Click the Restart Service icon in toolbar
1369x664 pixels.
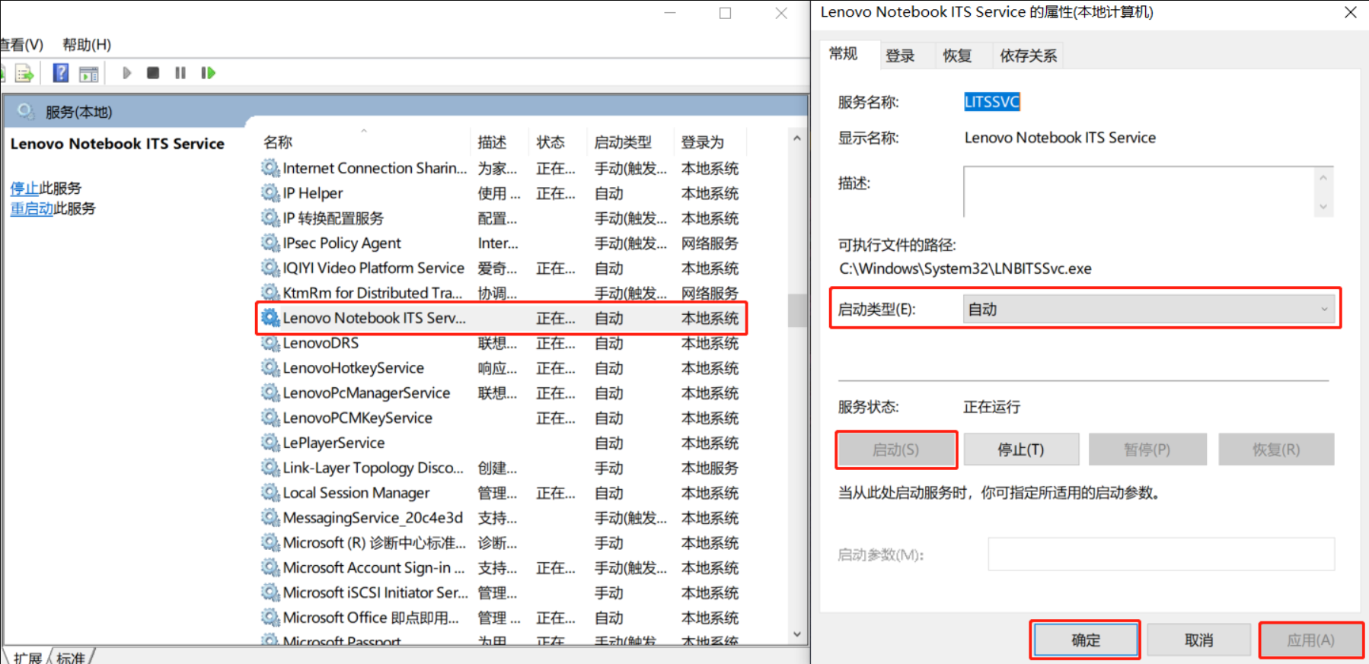tap(208, 73)
